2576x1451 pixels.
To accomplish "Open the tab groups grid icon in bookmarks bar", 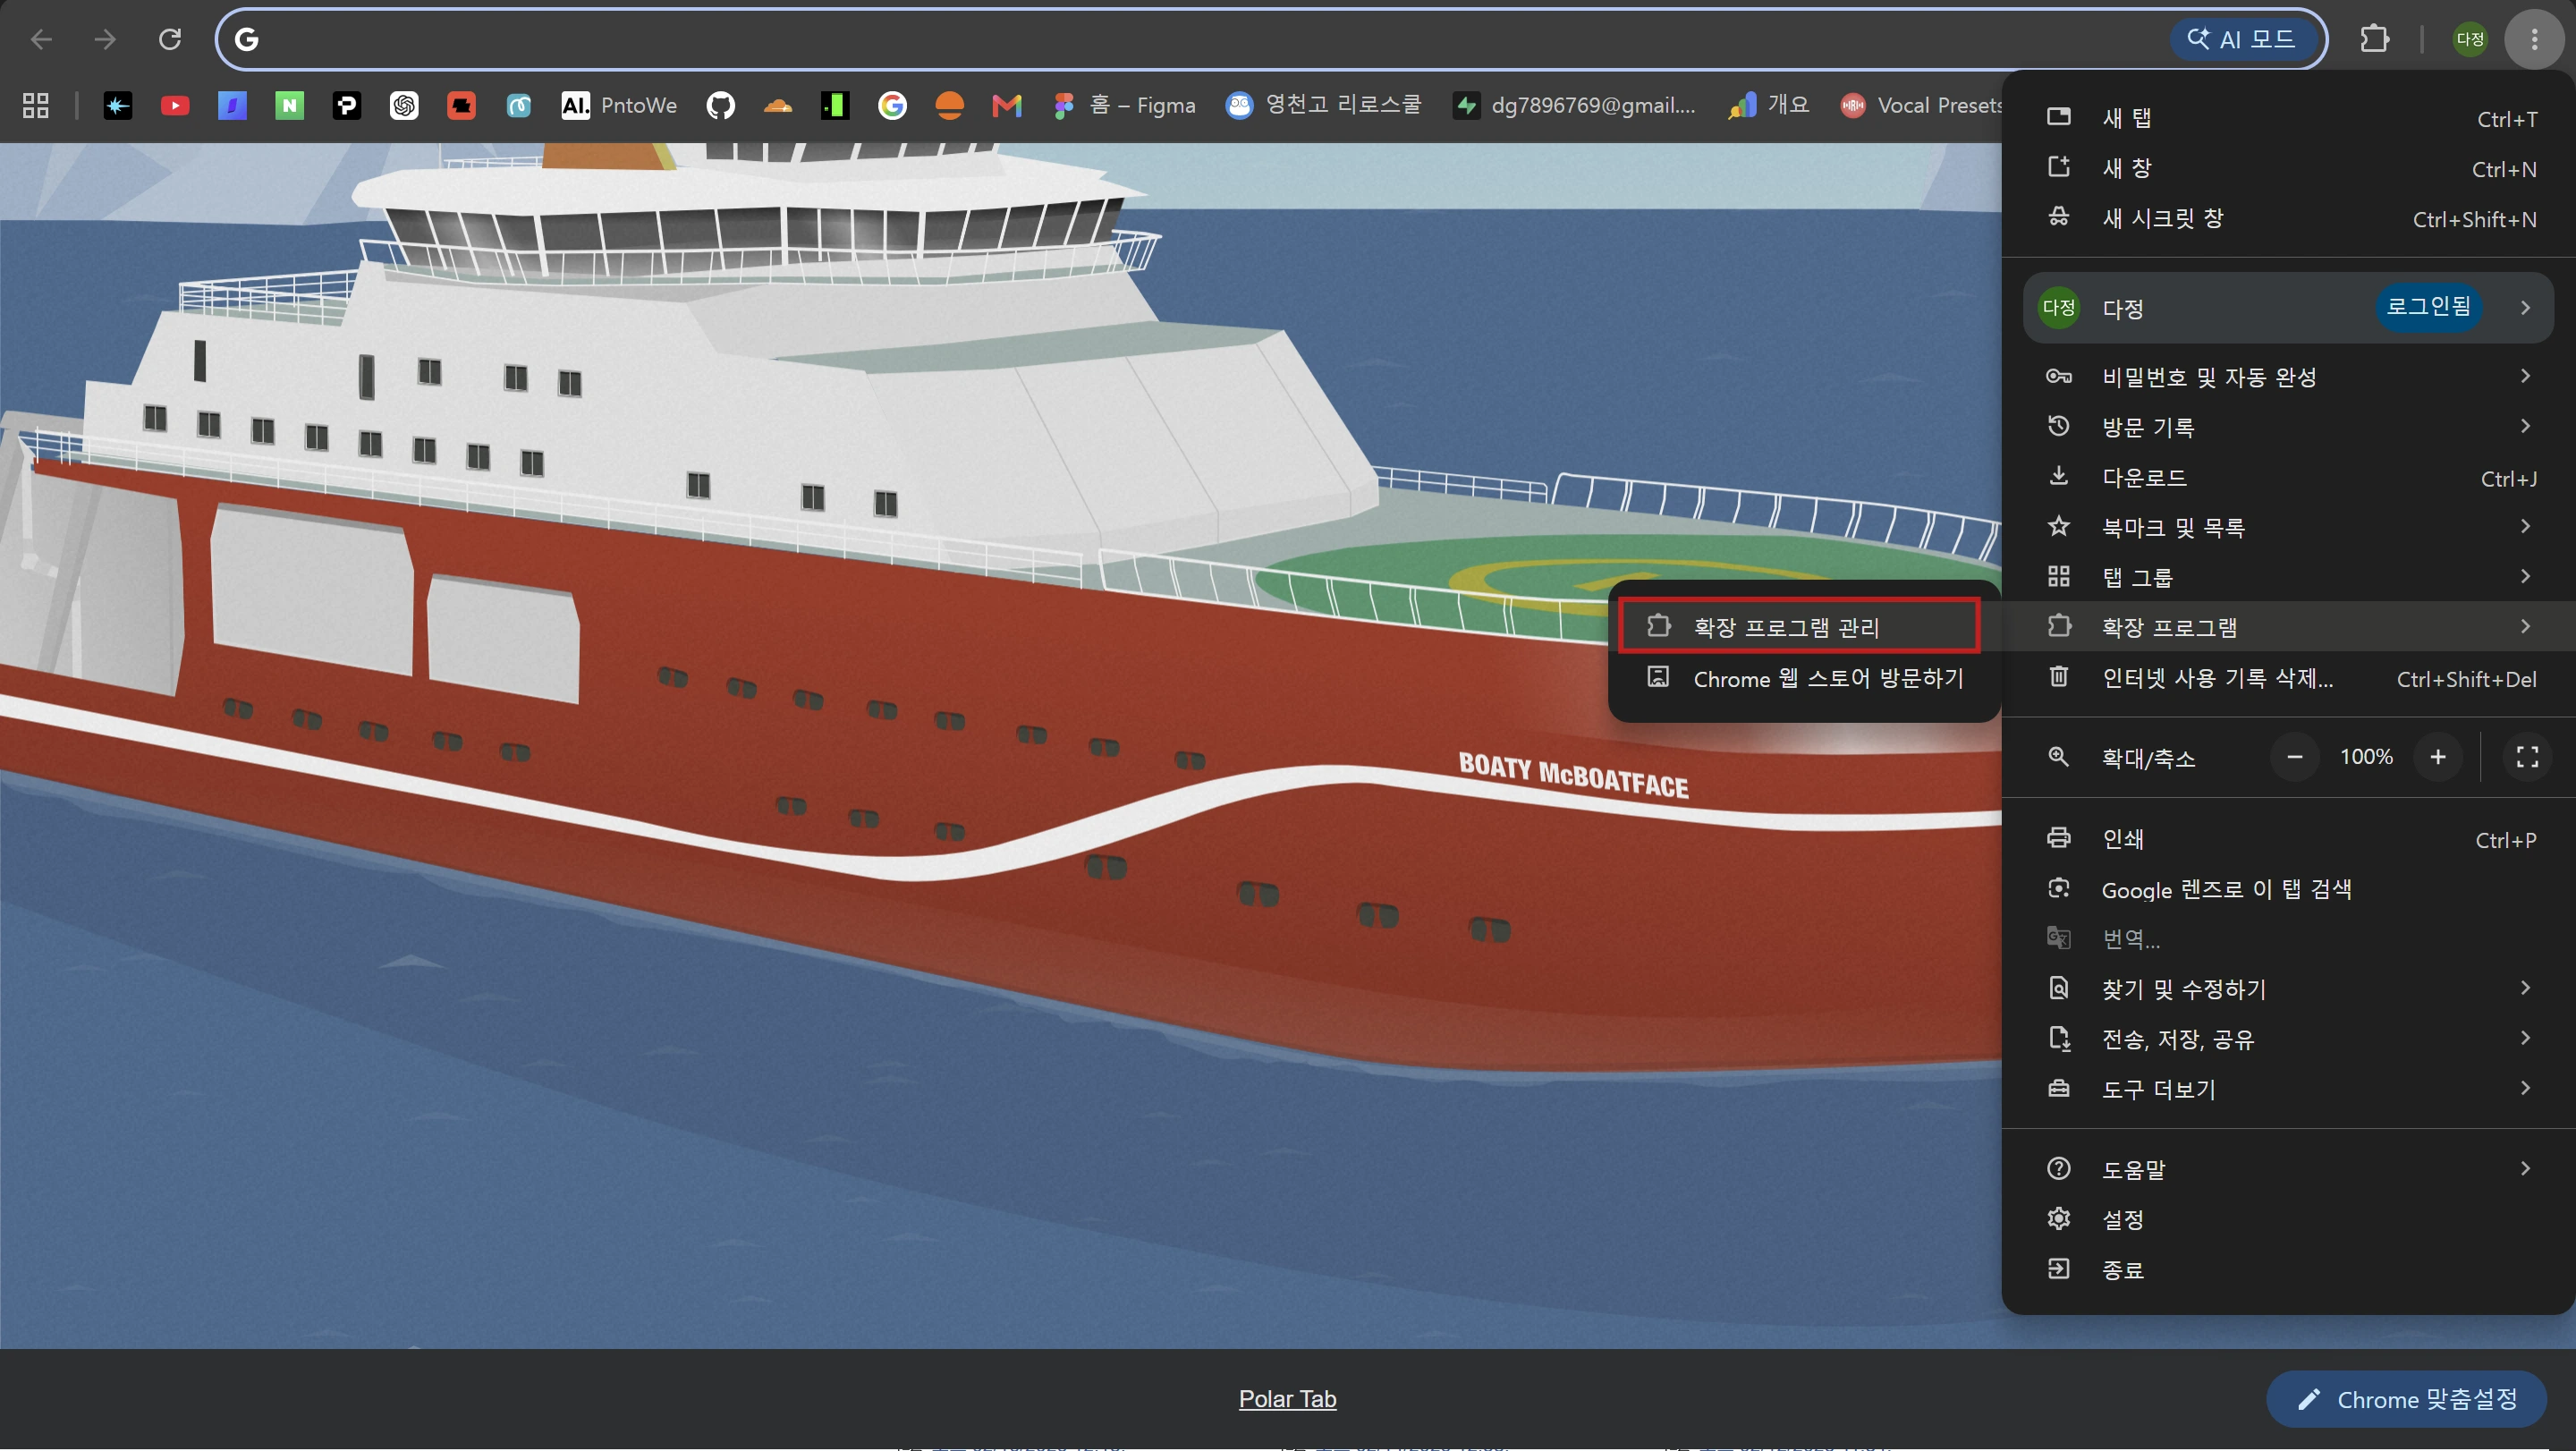I will pos(36,105).
